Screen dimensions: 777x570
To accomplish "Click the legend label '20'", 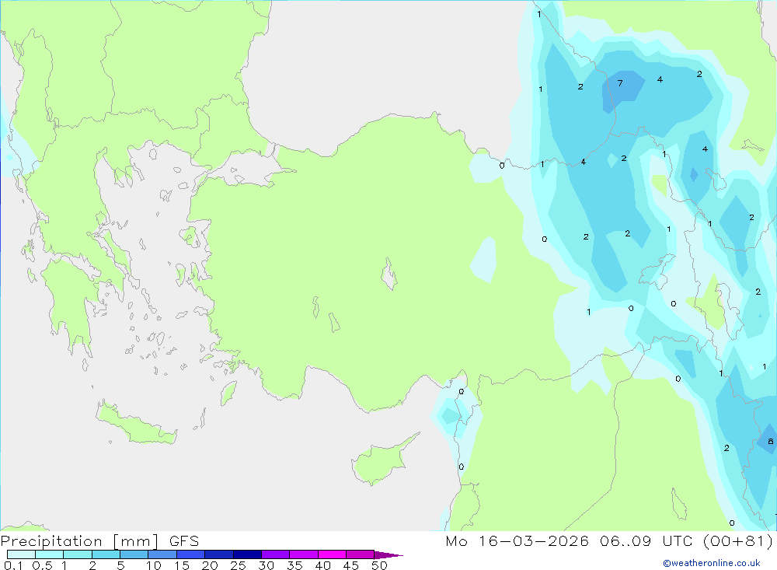I will (210, 565).
